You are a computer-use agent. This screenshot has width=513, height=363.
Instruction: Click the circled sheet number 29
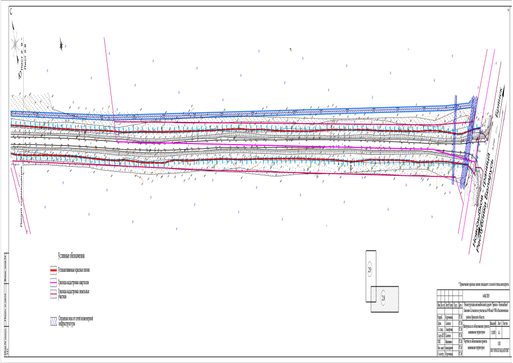(371, 268)
